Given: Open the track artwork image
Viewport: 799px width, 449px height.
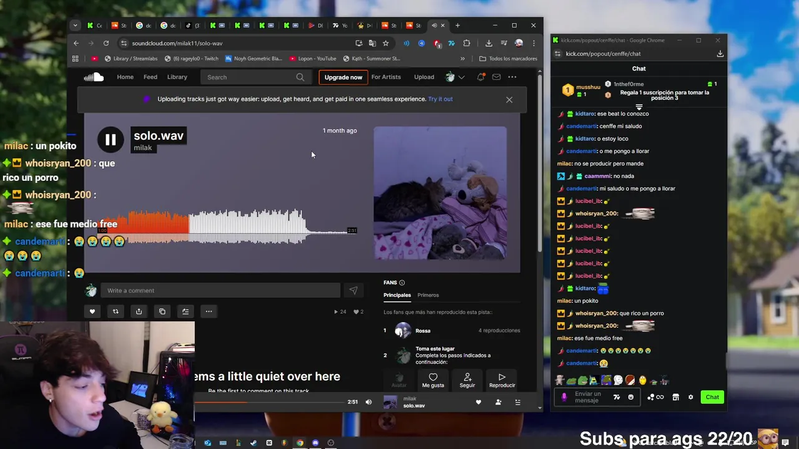Looking at the screenshot, I should [440, 193].
